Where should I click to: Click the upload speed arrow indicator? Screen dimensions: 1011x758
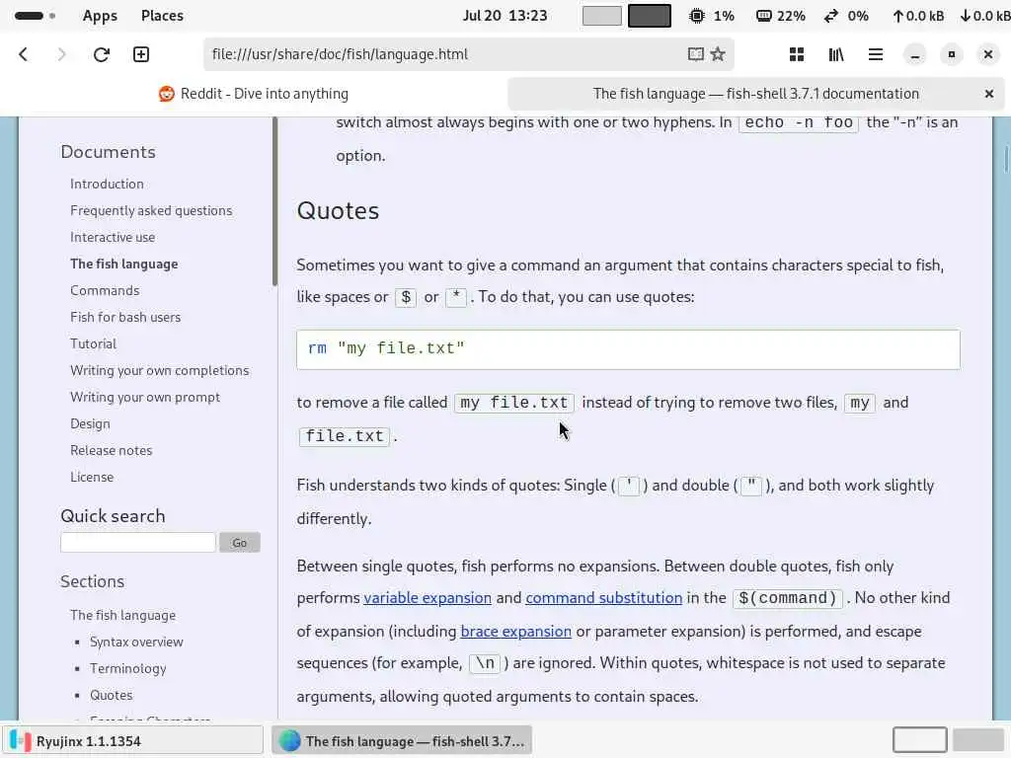tap(897, 16)
